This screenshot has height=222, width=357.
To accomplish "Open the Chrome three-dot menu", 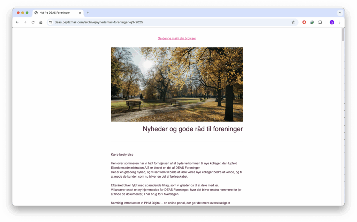I will [x=340, y=22].
